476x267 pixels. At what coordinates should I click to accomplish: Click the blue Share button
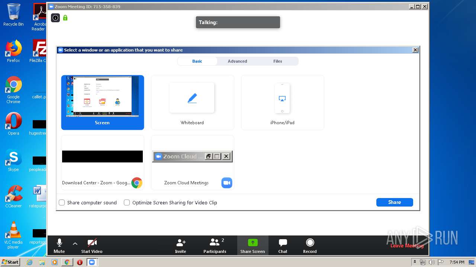tap(395, 202)
